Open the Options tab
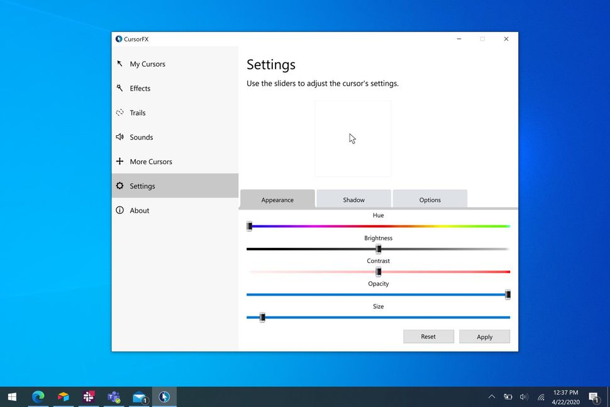The height and width of the screenshot is (407, 610). (430, 199)
